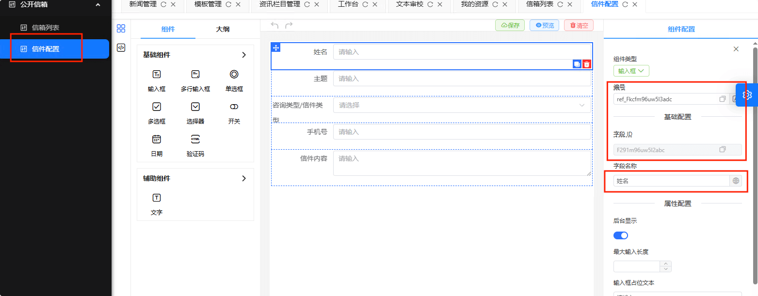Screen dimensions: 758x296
Task: Click the undo arrow icon
Action: 275,25
